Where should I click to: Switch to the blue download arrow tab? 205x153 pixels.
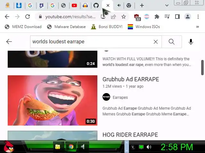pos(19,5)
